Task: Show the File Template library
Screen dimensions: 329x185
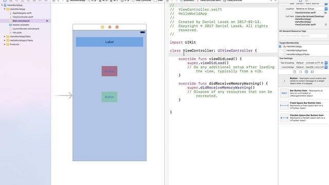Action: pyautogui.click(x=295, y=72)
